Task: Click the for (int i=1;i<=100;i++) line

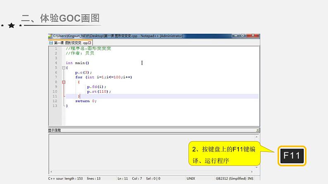Action: click(104, 77)
